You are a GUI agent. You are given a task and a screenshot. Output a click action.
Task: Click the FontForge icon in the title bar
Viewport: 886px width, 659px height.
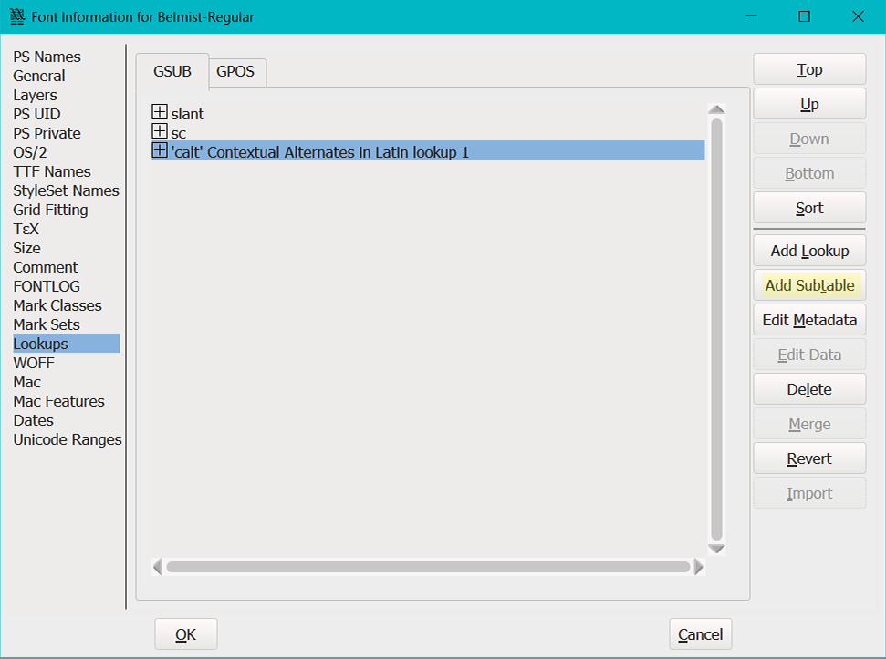pos(16,16)
